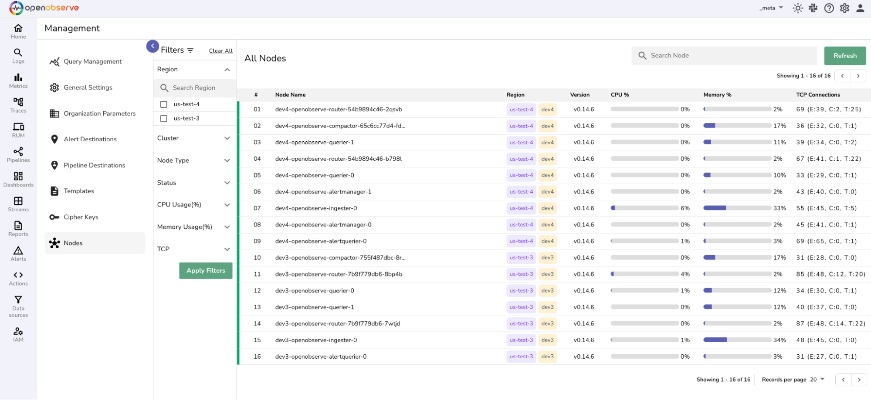Collapse the filters panel with arrow button
This screenshot has height=400, width=871.
point(153,46)
